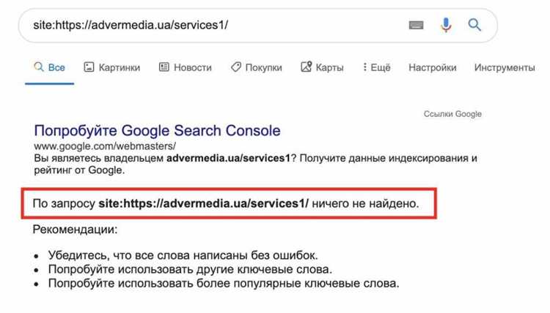550x313 pixels.
Task: Switch to the Картинки tab
Action: coord(111,67)
